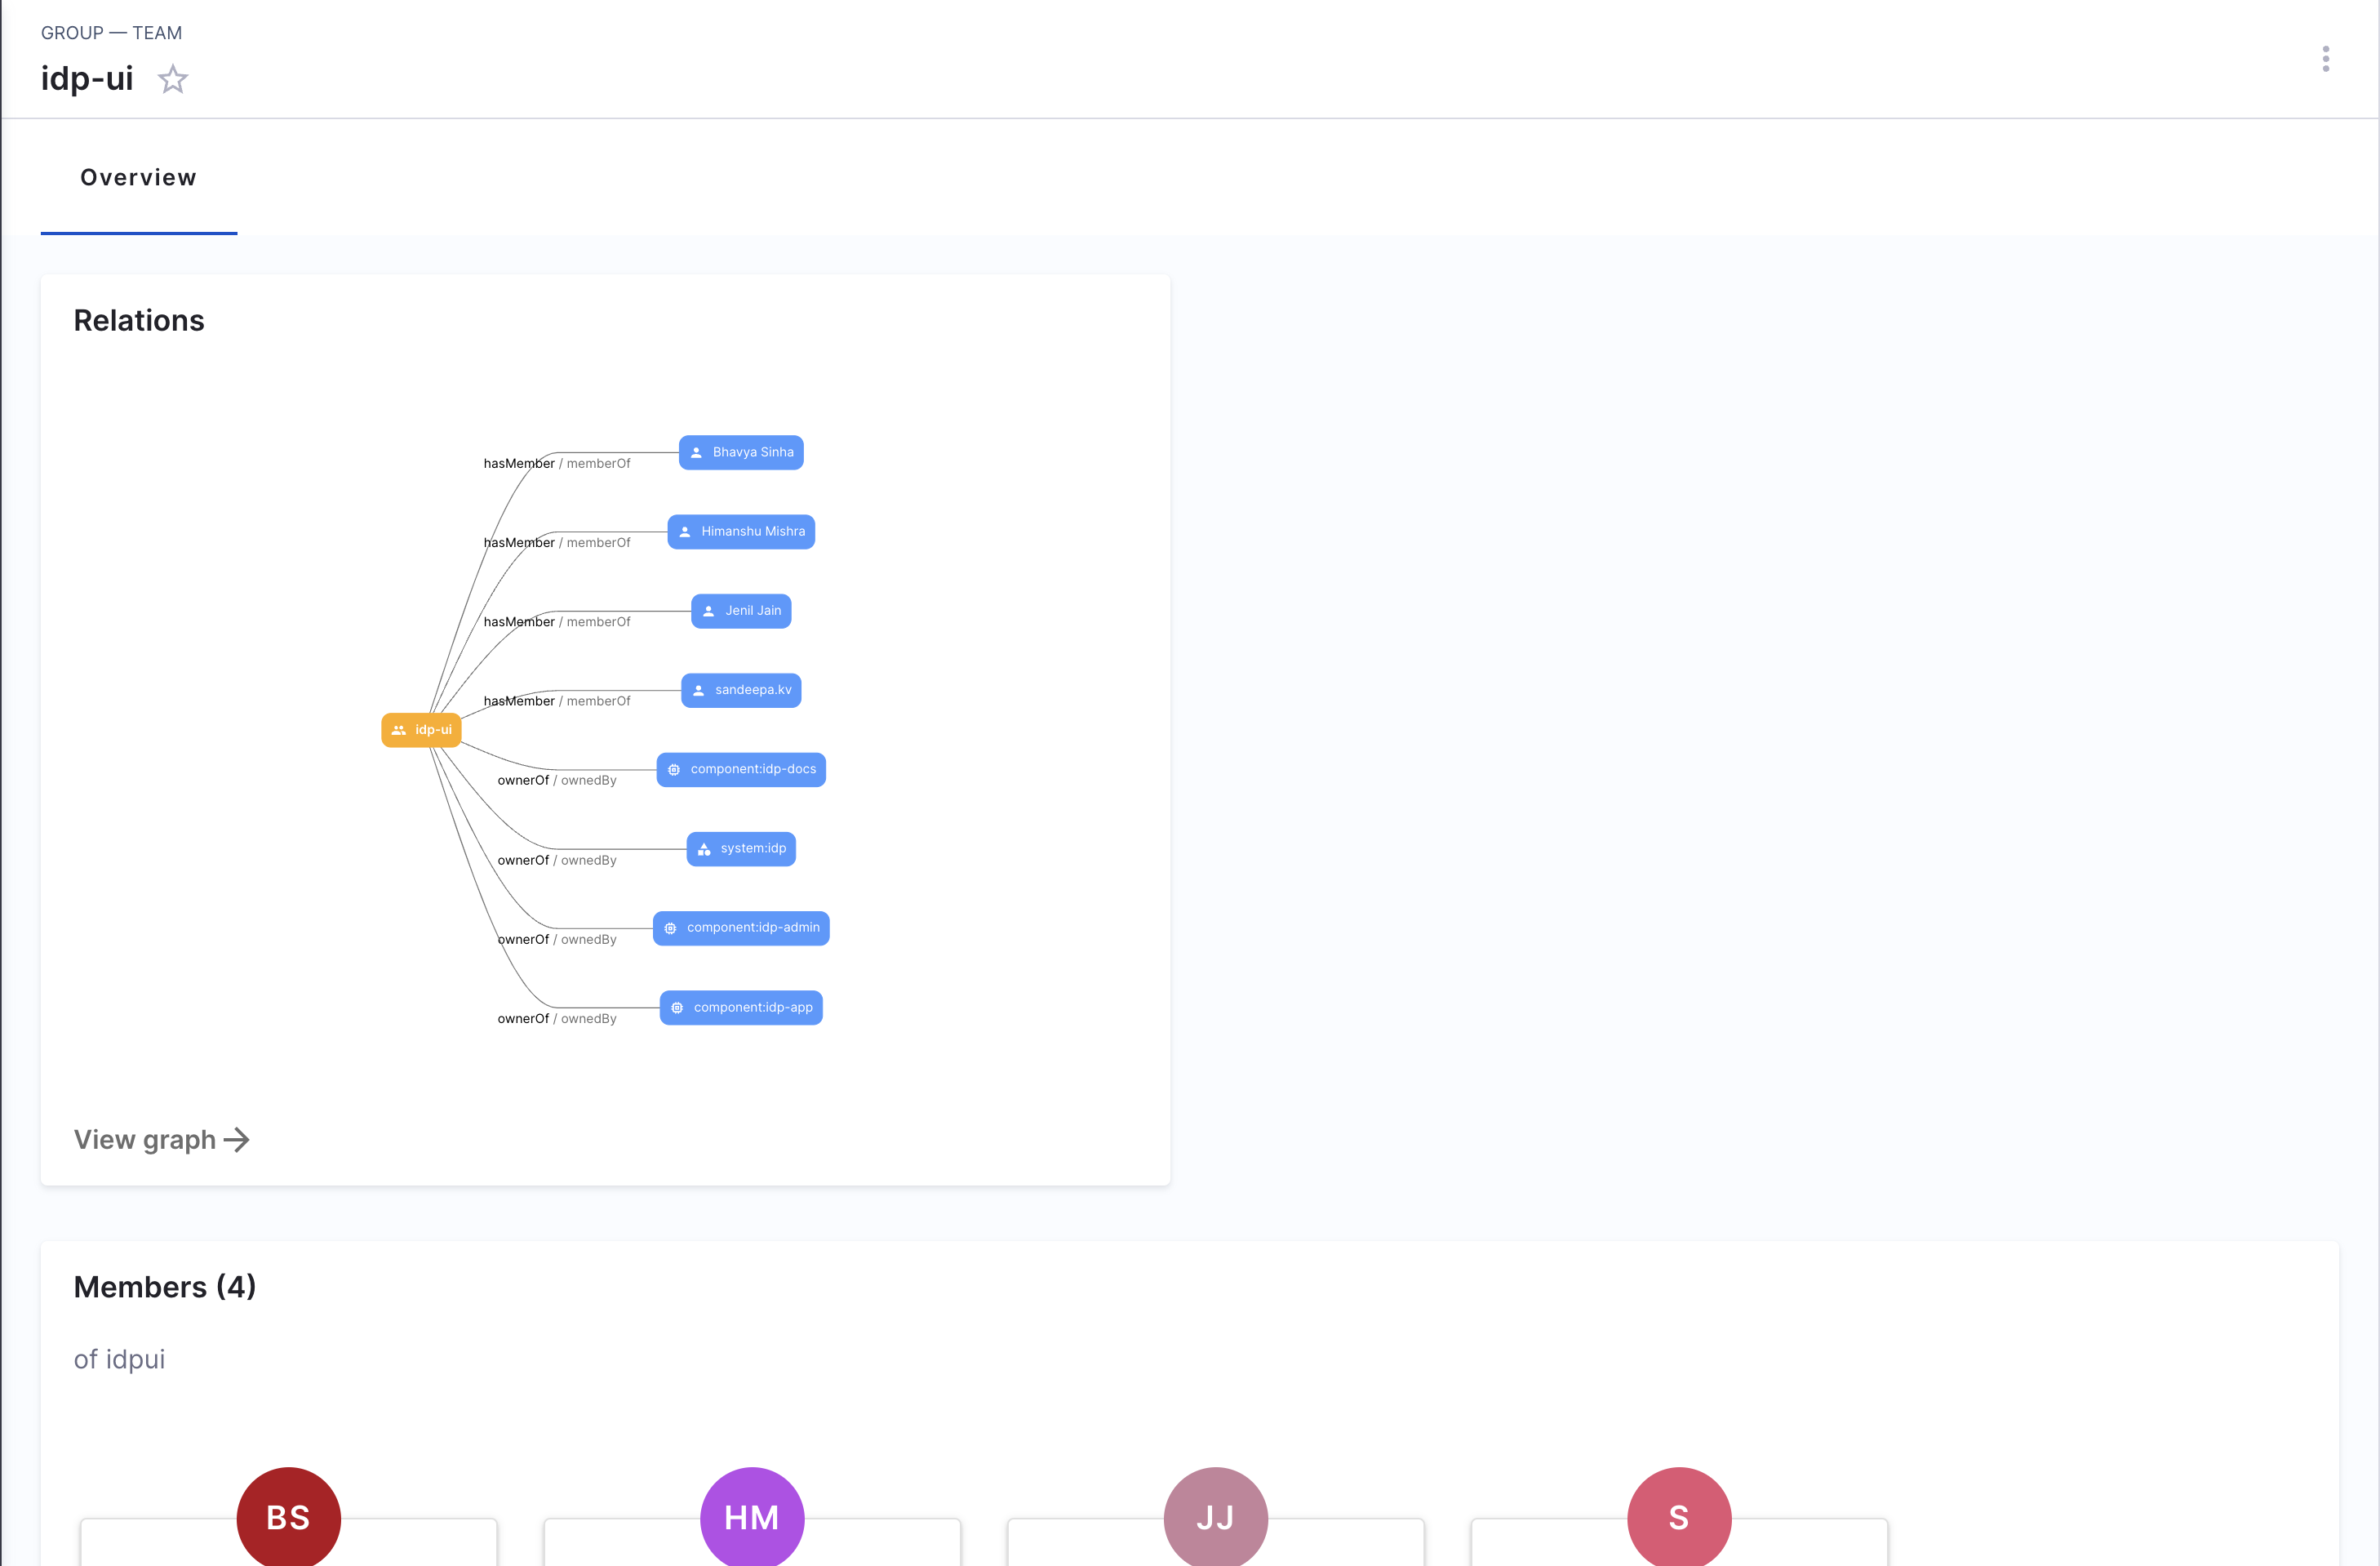Select the system:idp node

(741, 848)
